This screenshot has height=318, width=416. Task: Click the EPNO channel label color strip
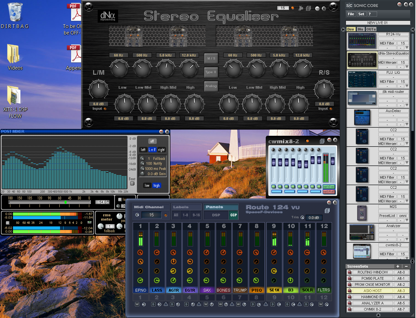click(x=141, y=290)
